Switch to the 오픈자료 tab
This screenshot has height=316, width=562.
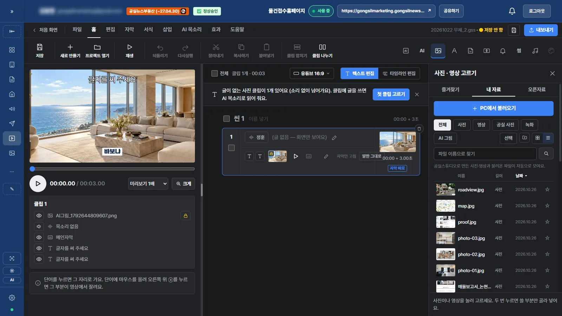[x=537, y=90]
